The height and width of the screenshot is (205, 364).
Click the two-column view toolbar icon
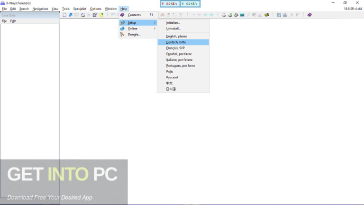285,15
